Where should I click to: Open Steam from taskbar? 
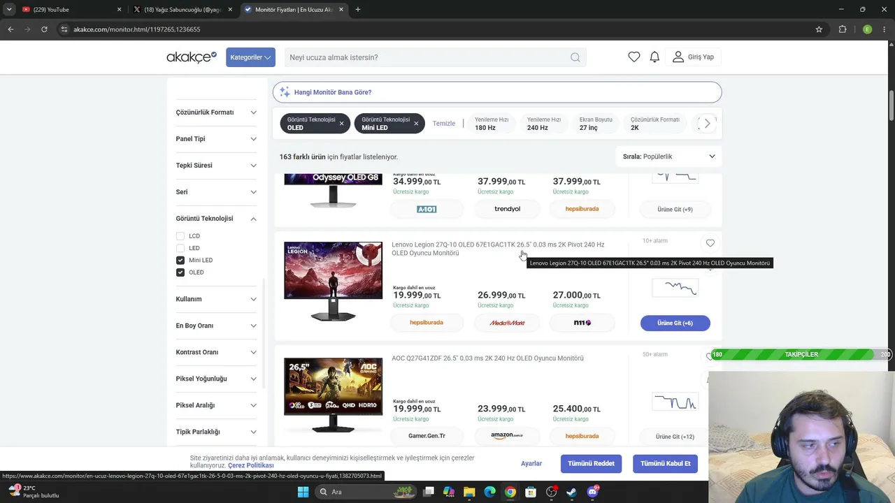click(572, 492)
